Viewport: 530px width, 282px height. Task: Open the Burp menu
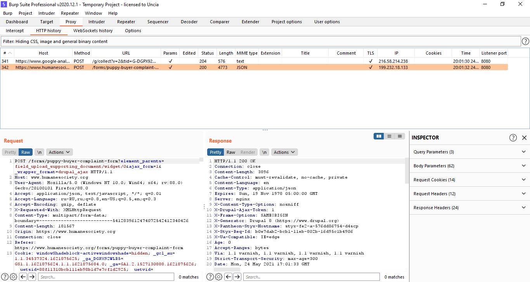pos(8,13)
